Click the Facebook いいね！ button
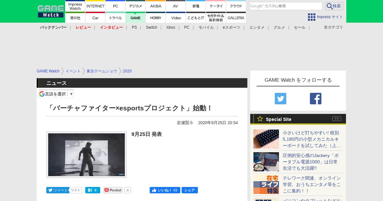The width and height of the screenshot is (383, 201). [x=165, y=190]
